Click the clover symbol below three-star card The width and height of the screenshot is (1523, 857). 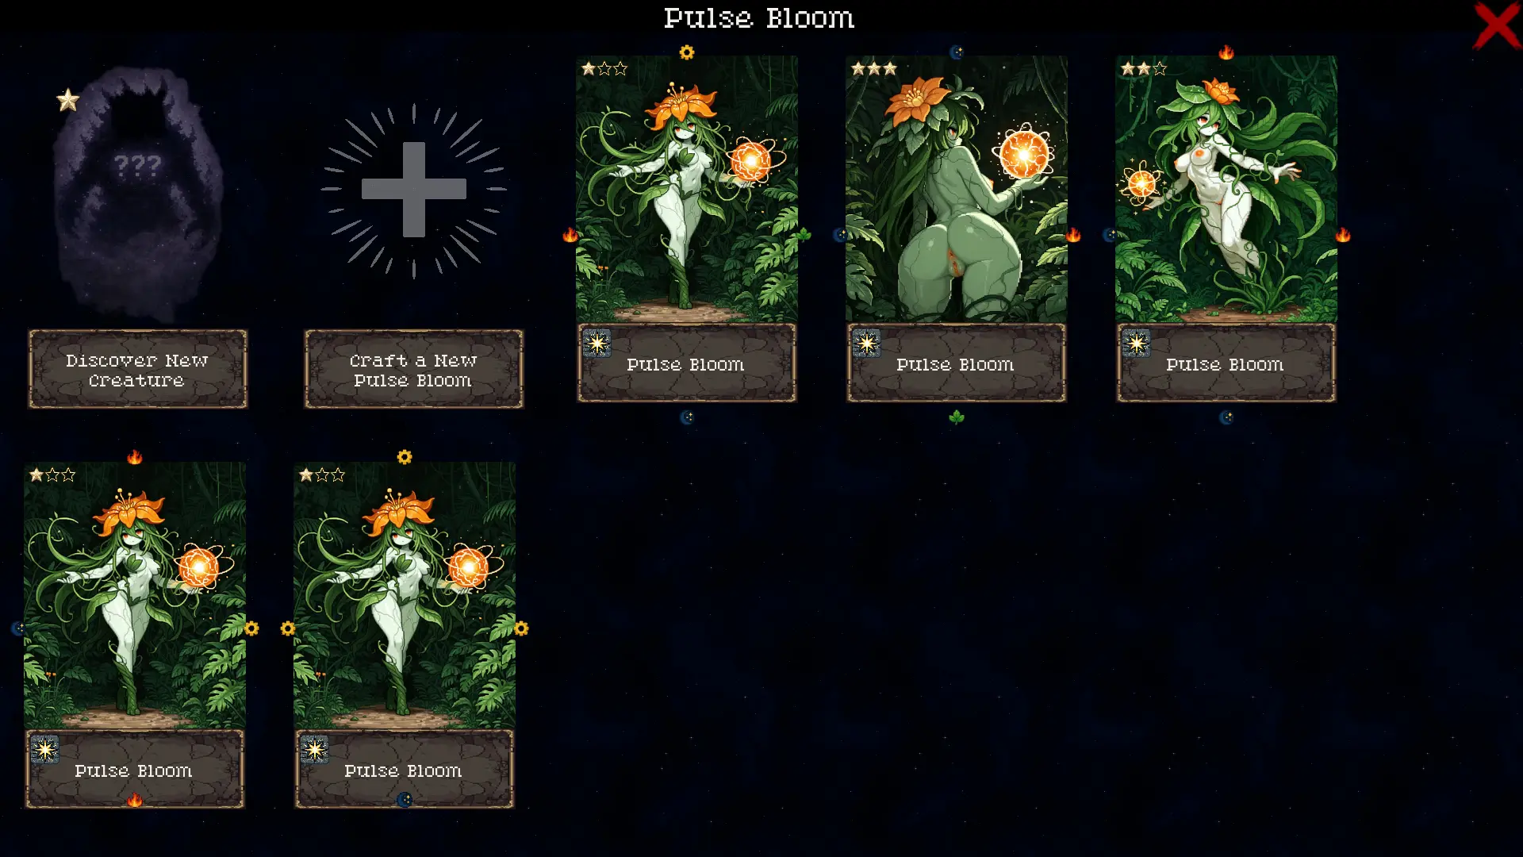tap(957, 417)
